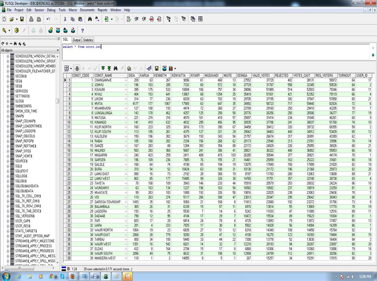
Task: Switch to the Statistics tab
Action: (88, 40)
